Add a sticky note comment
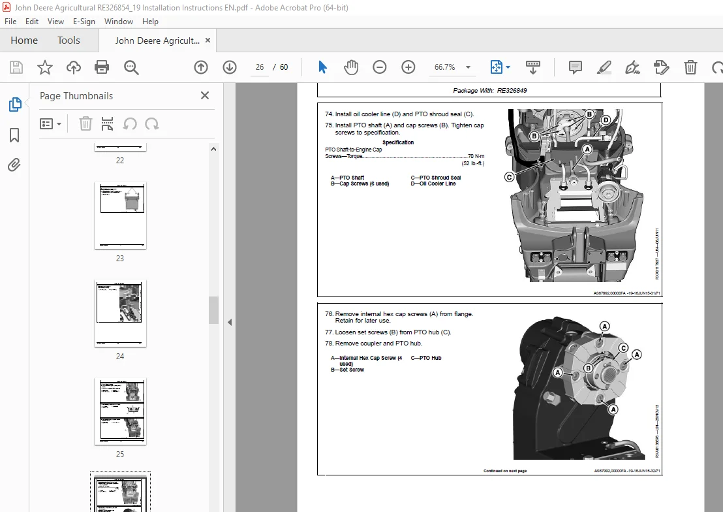Image resolution: width=723 pixels, height=512 pixels. pos(575,67)
